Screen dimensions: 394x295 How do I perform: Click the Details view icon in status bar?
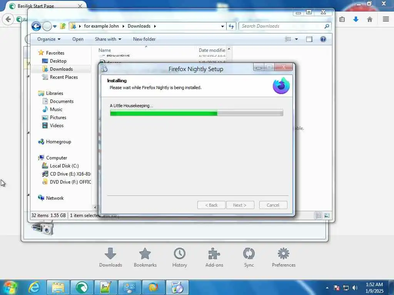tap(318, 215)
